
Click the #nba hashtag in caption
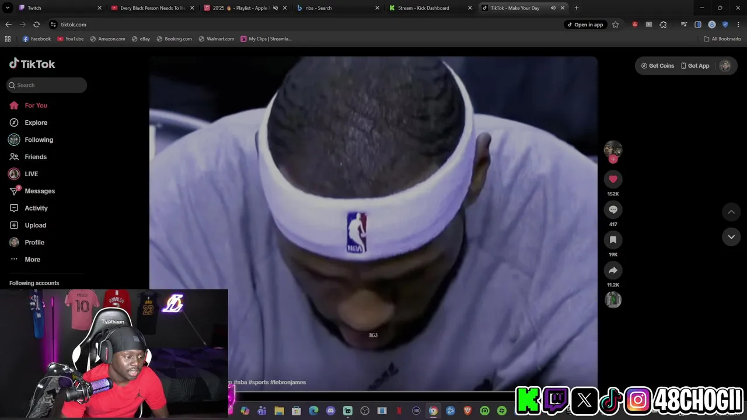coord(240,382)
